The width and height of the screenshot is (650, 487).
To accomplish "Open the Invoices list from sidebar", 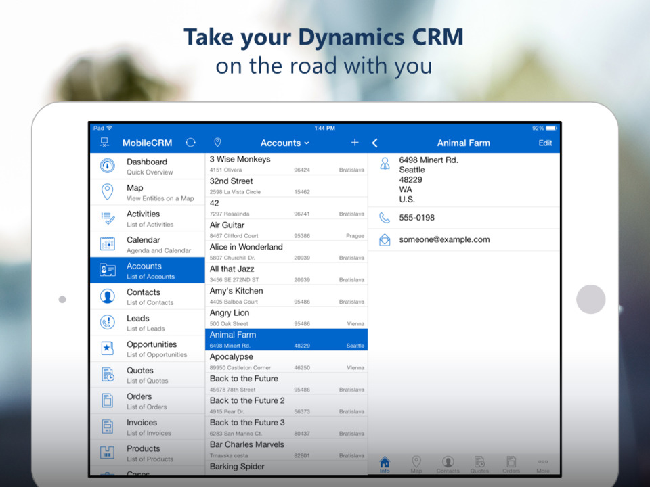I will tap(108, 427).
